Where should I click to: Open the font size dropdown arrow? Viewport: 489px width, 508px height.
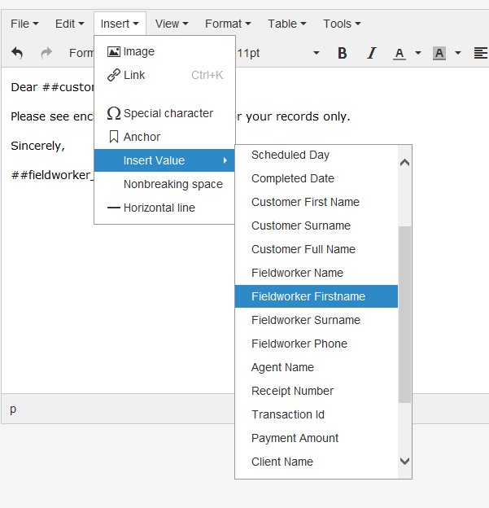[x=317, y=53]
